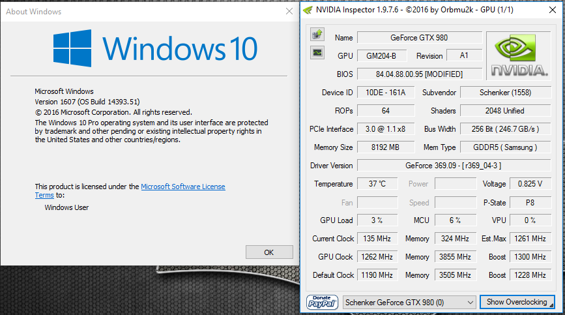Click the default Boost 1228 MHz field

[530, 275]
